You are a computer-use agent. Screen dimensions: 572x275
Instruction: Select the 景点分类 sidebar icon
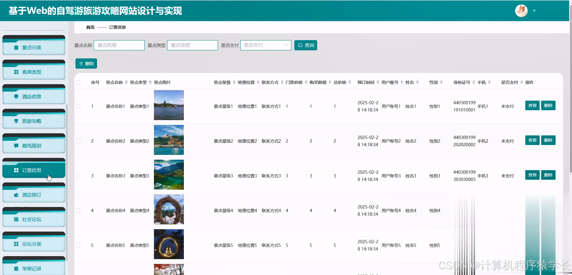click(16, 47)
